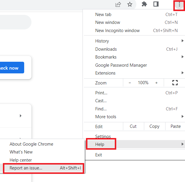Select New tab from the menu
The height and width of the screenshot is (182, 185).
(x=134, y=15)
